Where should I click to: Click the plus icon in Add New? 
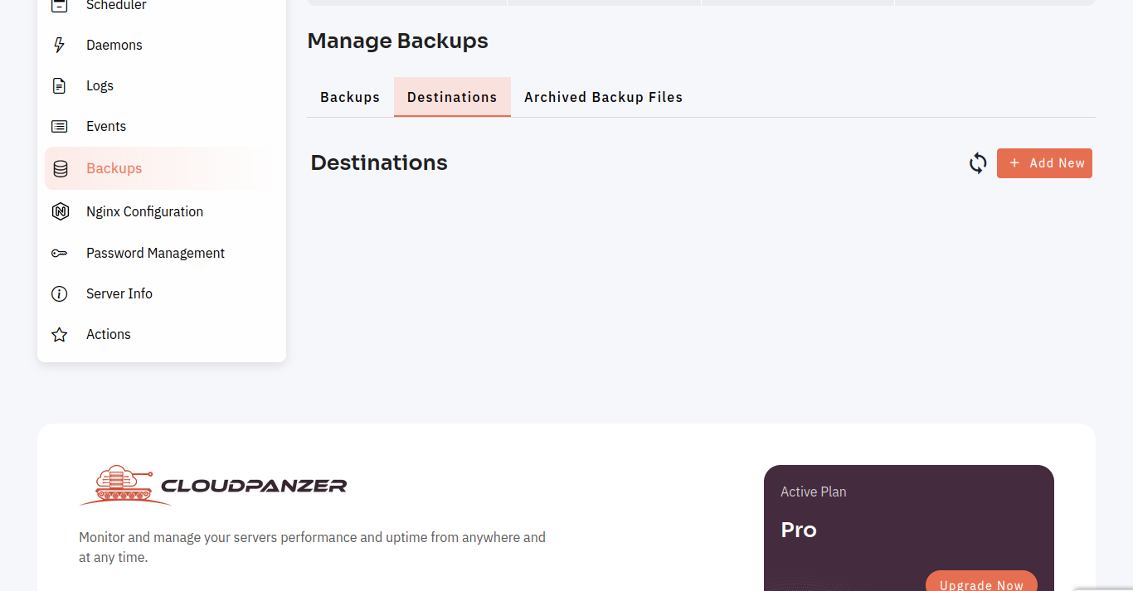click(x=1014, y=163)
